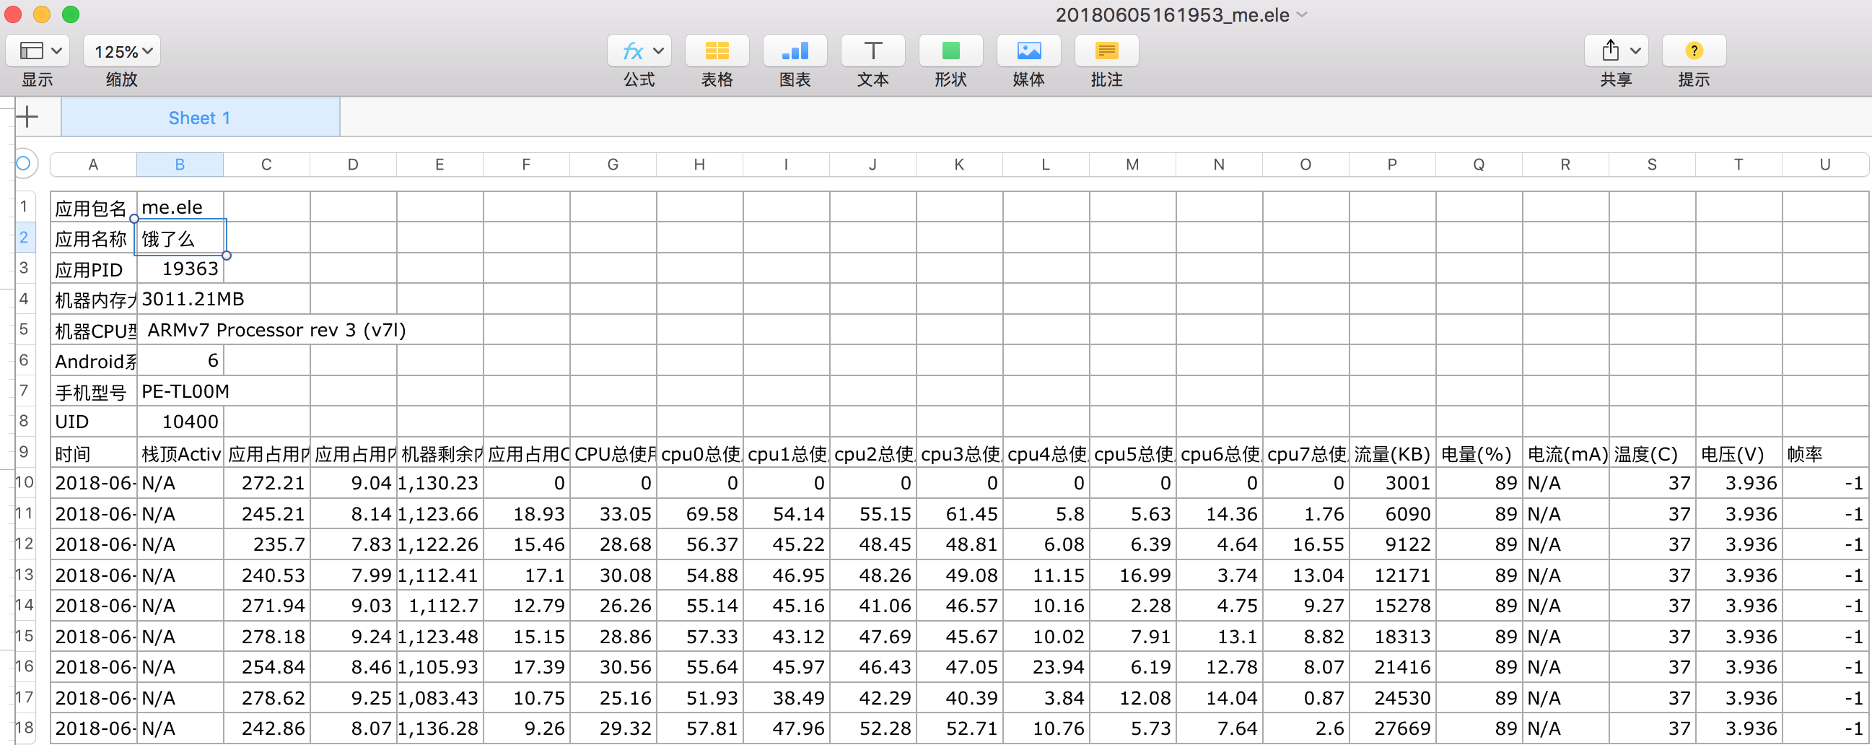Image resolution: width=1872 pixels, height=745 pixels.
Task: Select column P header
Action: click(x=1391, y=165)
